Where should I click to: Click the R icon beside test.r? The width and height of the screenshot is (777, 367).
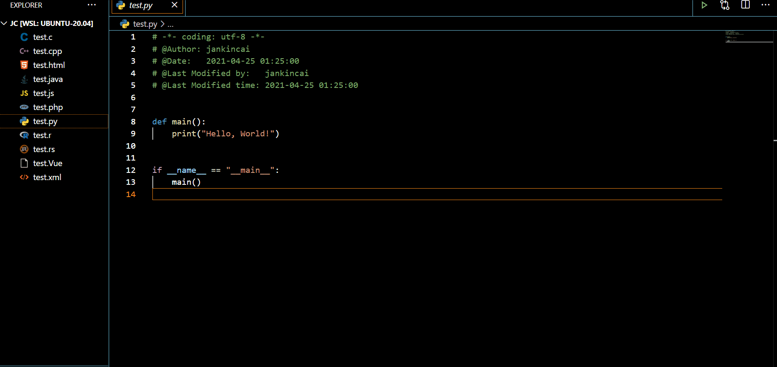pos(24,135)
